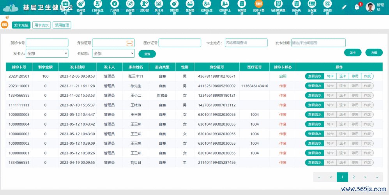The image size is (389, 195).
Task: Switch to the 用卡流水 tab
Action: click(x=41, y=25)
